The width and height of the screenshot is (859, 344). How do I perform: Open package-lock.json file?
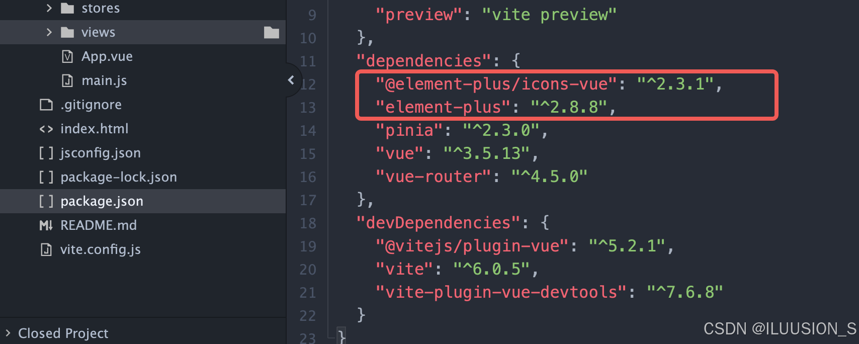click(119, 177)
